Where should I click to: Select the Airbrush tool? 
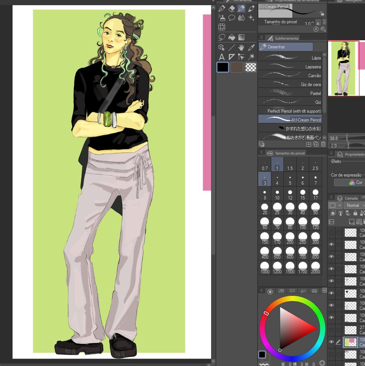(222, 18)
